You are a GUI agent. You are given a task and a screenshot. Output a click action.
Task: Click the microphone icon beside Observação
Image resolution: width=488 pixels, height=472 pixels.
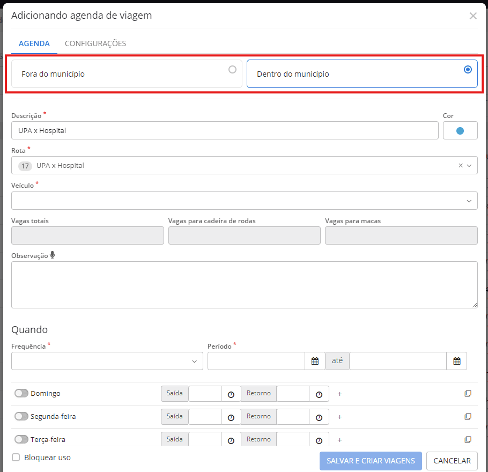(x=53, y=255)
